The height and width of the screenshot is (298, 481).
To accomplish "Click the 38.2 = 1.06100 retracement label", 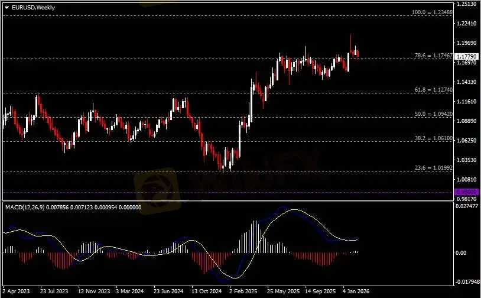I will click(x=434, y=138).
